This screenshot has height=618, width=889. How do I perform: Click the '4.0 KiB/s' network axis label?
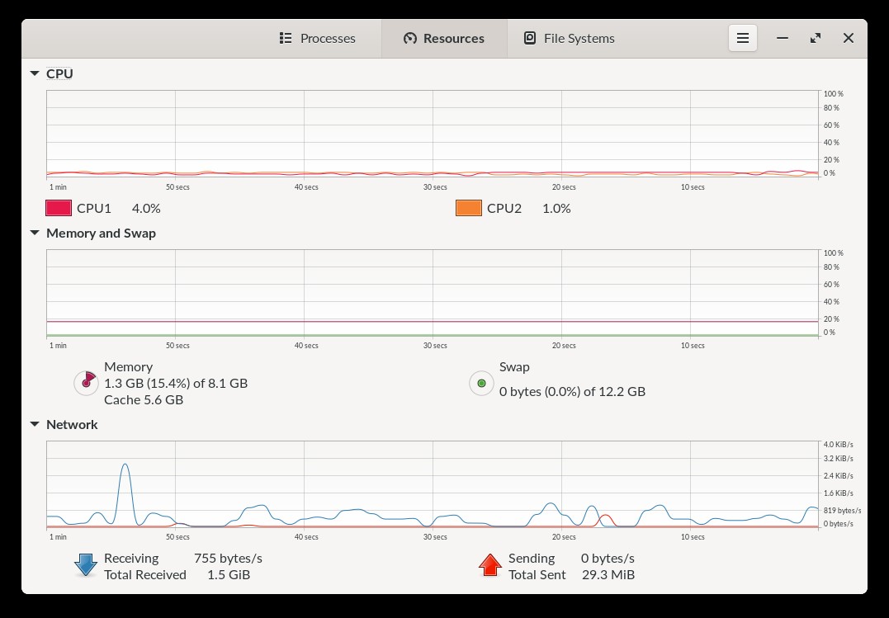click(x=838, y=445)
